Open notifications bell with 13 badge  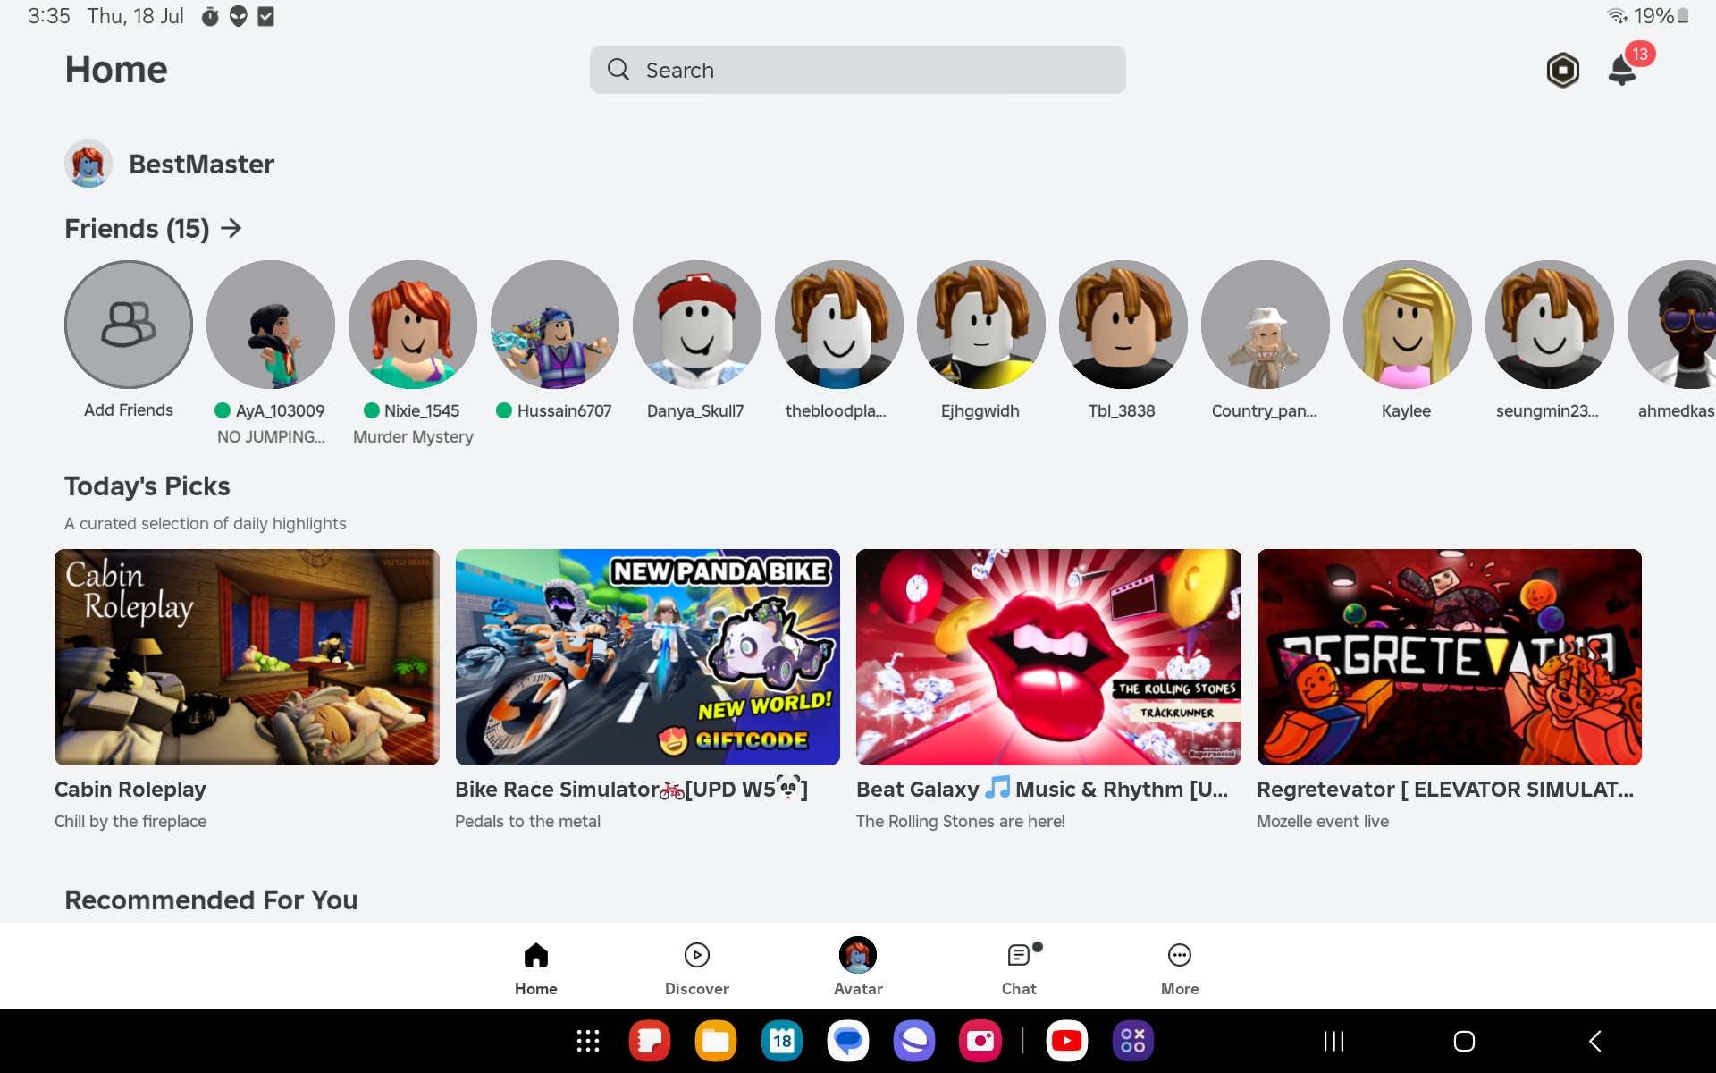[1622, 69]
